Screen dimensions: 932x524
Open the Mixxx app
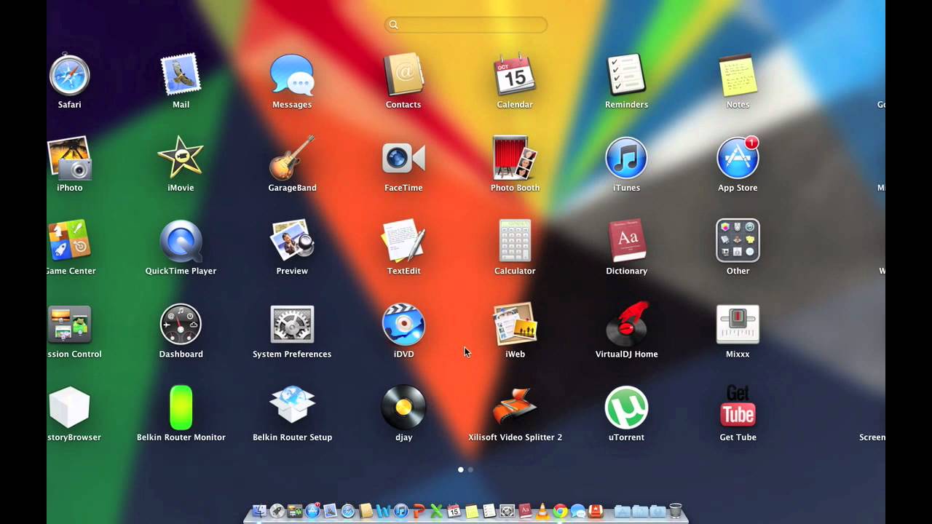pyautogui.click(x=738, y=325)
